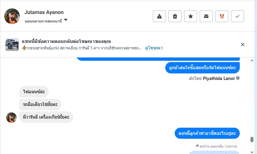Click the chat scrollbar thumb
The height and width of the screenshot is (154, 257).
click(252, 139)
